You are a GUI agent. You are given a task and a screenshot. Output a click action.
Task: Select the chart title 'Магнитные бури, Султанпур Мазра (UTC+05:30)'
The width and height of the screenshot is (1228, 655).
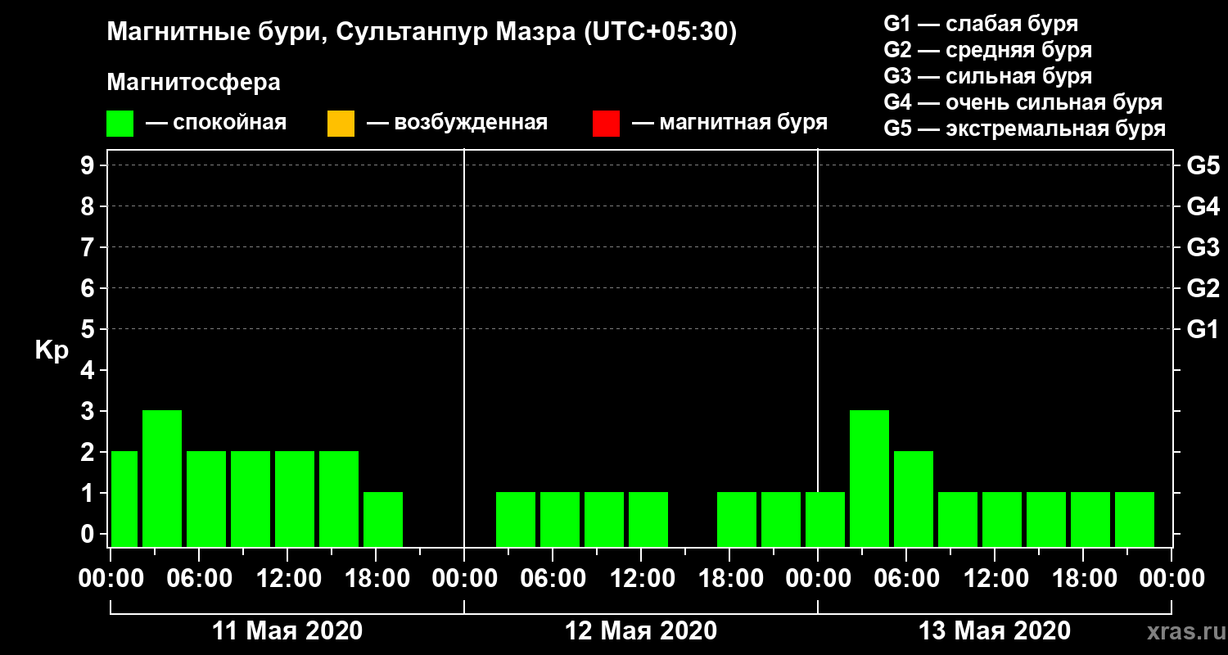pyautogui.click(x=422, y=33)
